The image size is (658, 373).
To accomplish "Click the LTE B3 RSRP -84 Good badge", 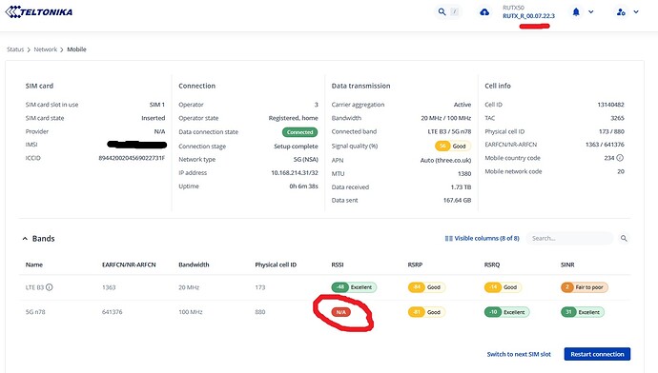I will tap(426, 287).
